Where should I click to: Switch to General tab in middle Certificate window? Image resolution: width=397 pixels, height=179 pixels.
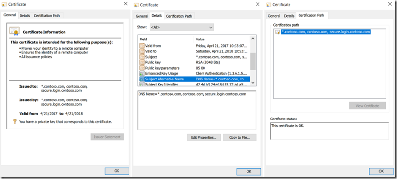point(142,16)
